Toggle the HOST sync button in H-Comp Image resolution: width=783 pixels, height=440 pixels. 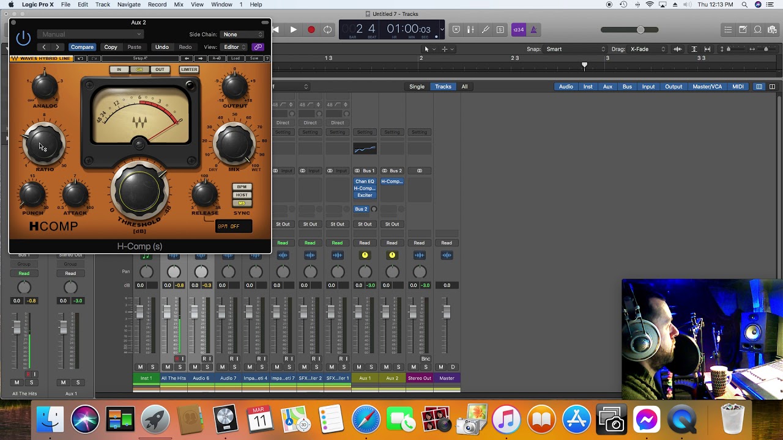tap(242, 195)
